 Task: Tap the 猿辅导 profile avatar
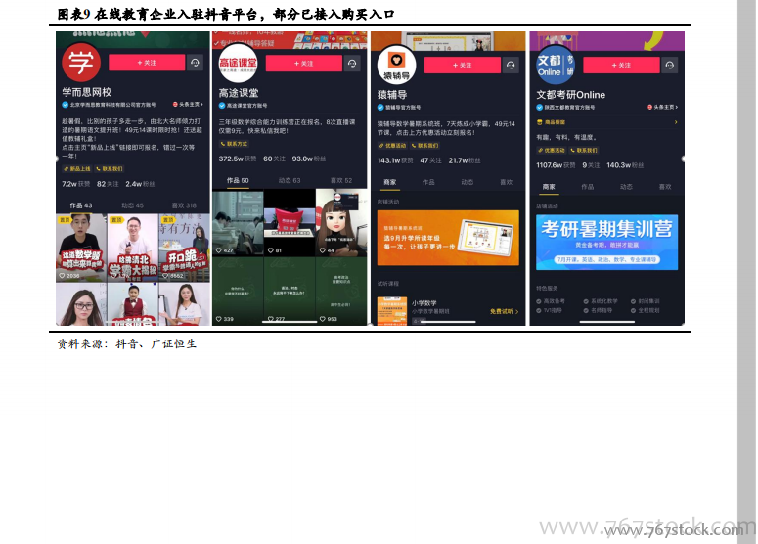click(x=396, y=66)
